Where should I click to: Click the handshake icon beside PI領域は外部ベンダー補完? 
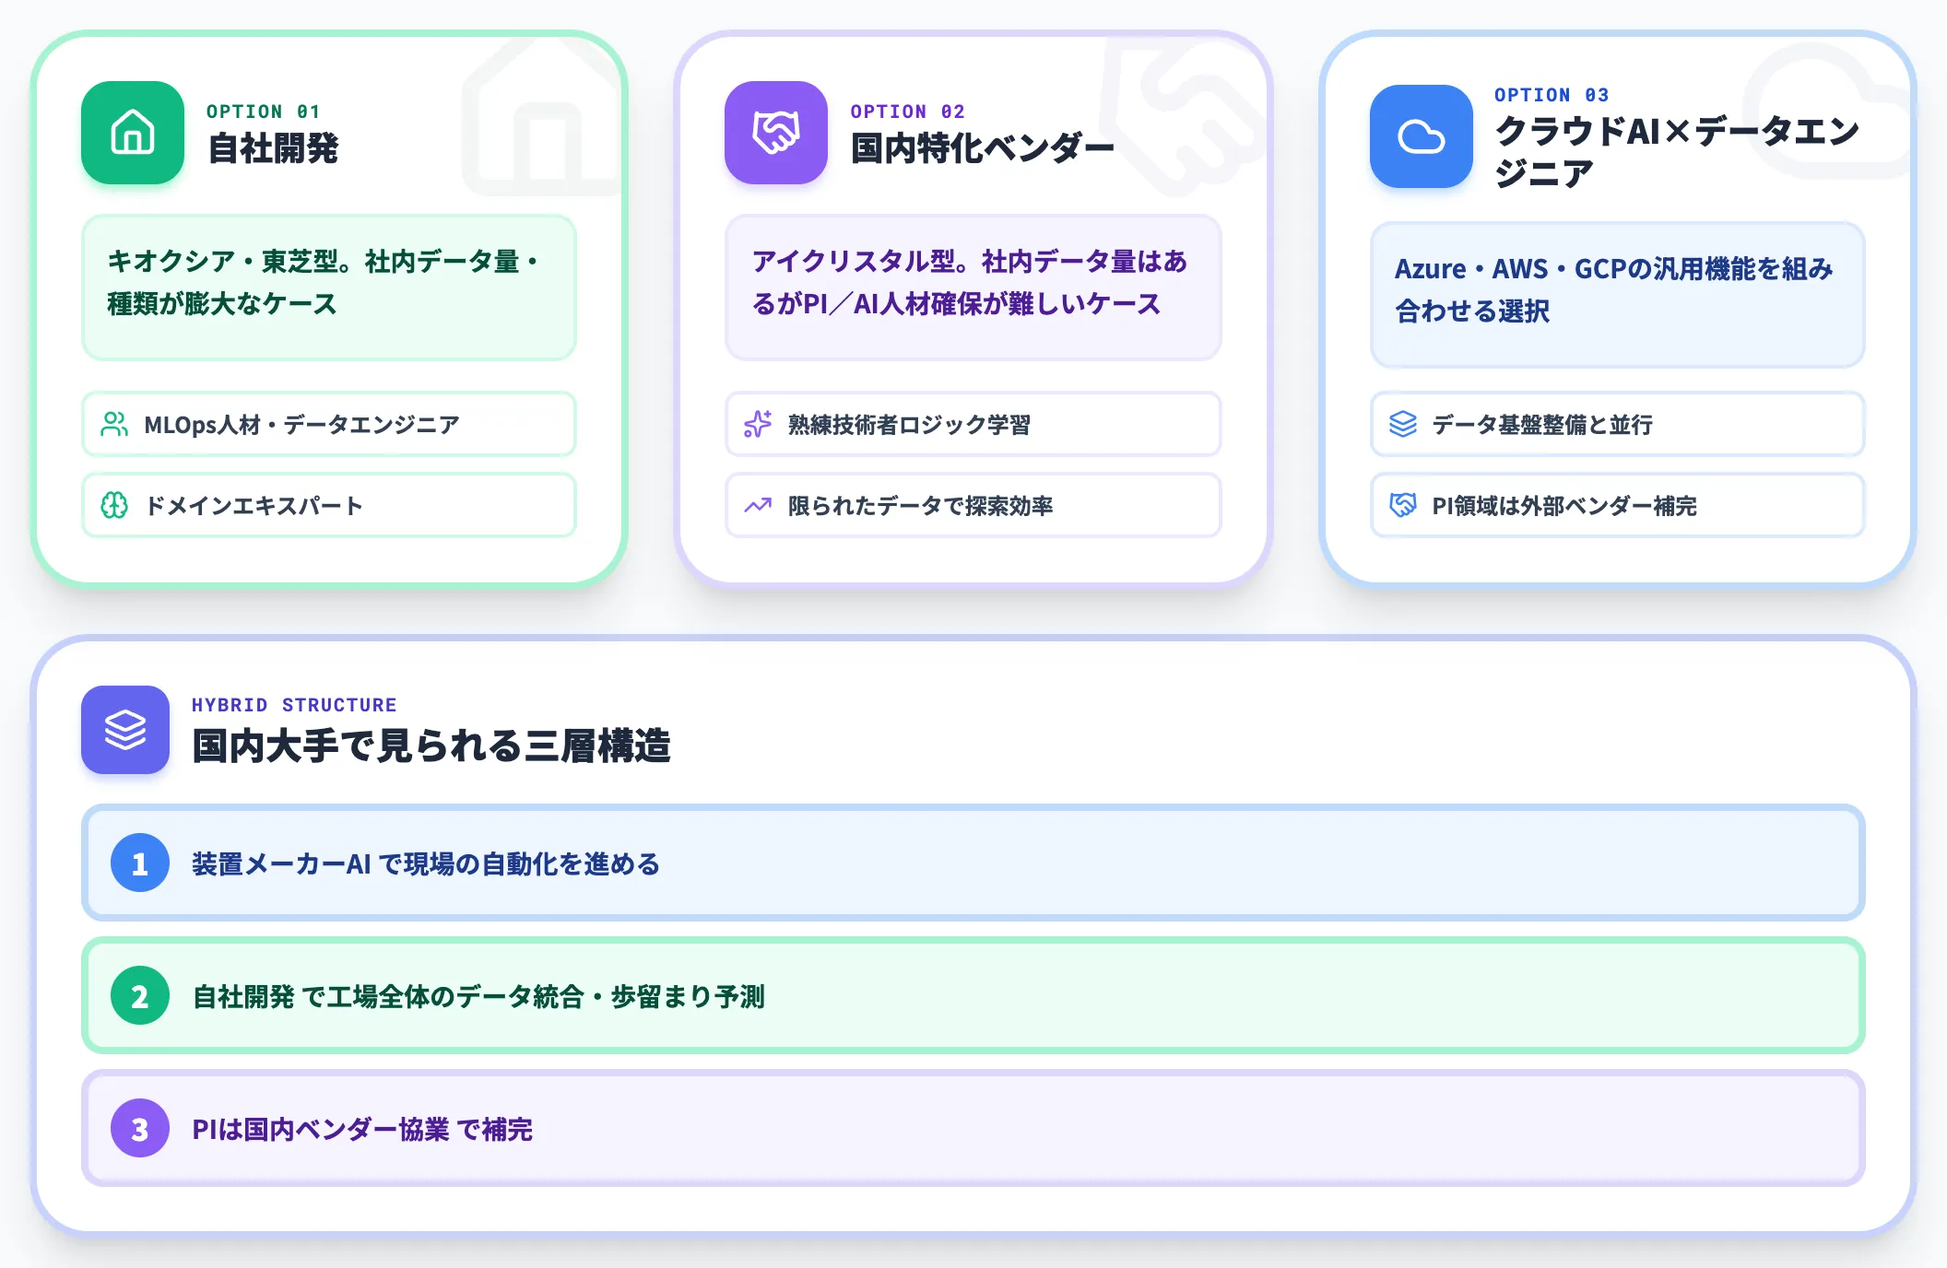click(1403, 505)
